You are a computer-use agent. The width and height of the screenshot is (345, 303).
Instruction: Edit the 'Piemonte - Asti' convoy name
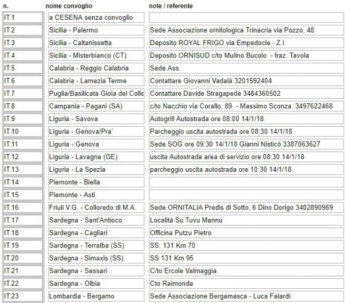pyautogui.click(x=96, y=195)
